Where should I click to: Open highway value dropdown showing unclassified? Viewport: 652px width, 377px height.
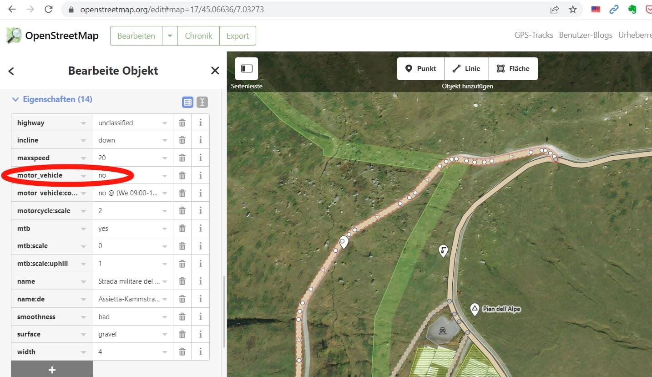click(x=165, y=123)
